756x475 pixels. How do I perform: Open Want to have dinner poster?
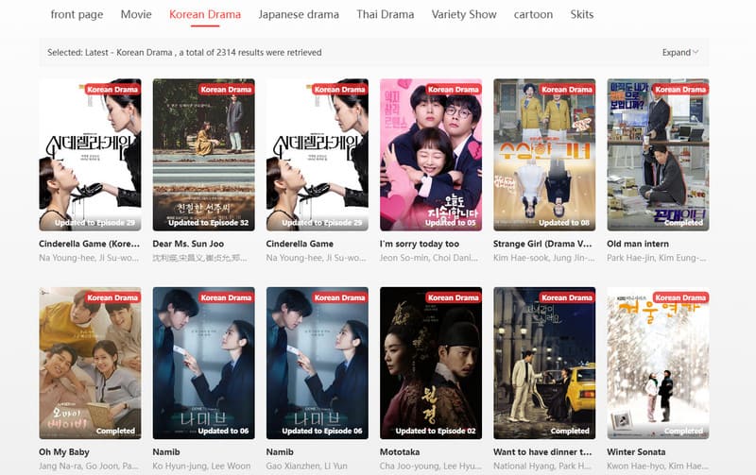pyautogui.click(x=544, y=363)
